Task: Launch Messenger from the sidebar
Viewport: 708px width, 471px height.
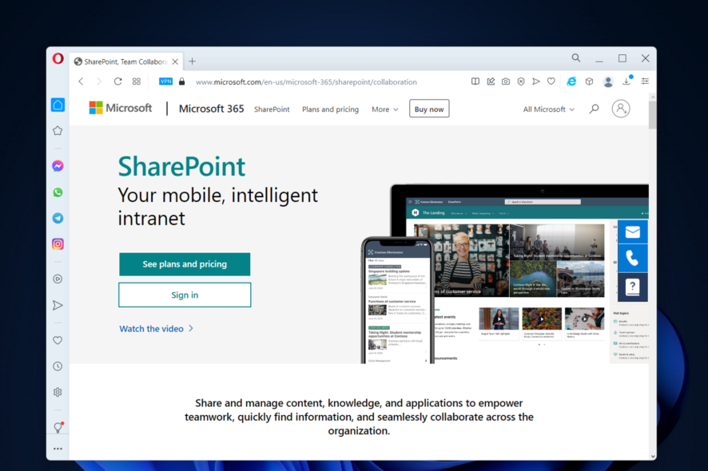Action: tap(58, 166)
